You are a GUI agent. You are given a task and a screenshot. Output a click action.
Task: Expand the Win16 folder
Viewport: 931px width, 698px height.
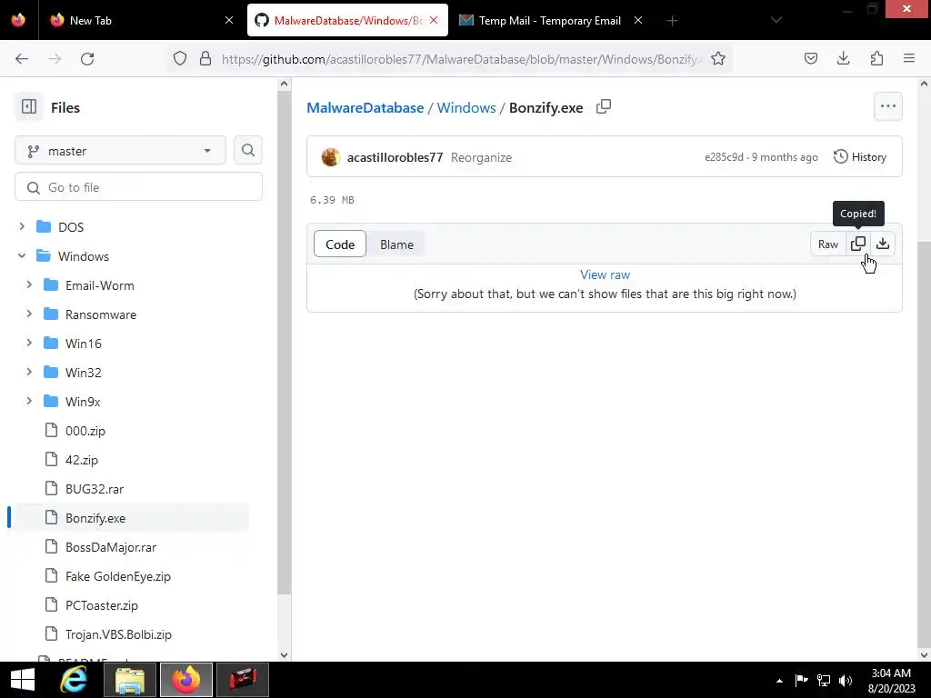(x=29, y=343)
